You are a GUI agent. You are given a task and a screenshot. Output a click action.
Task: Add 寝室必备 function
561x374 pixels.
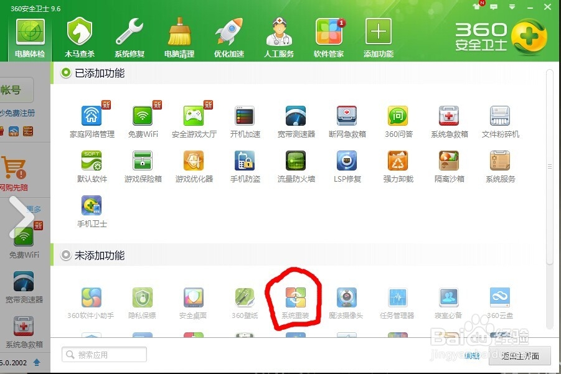[449, 303]
